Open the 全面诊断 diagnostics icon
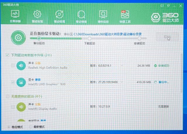 [x=15, y=14]
